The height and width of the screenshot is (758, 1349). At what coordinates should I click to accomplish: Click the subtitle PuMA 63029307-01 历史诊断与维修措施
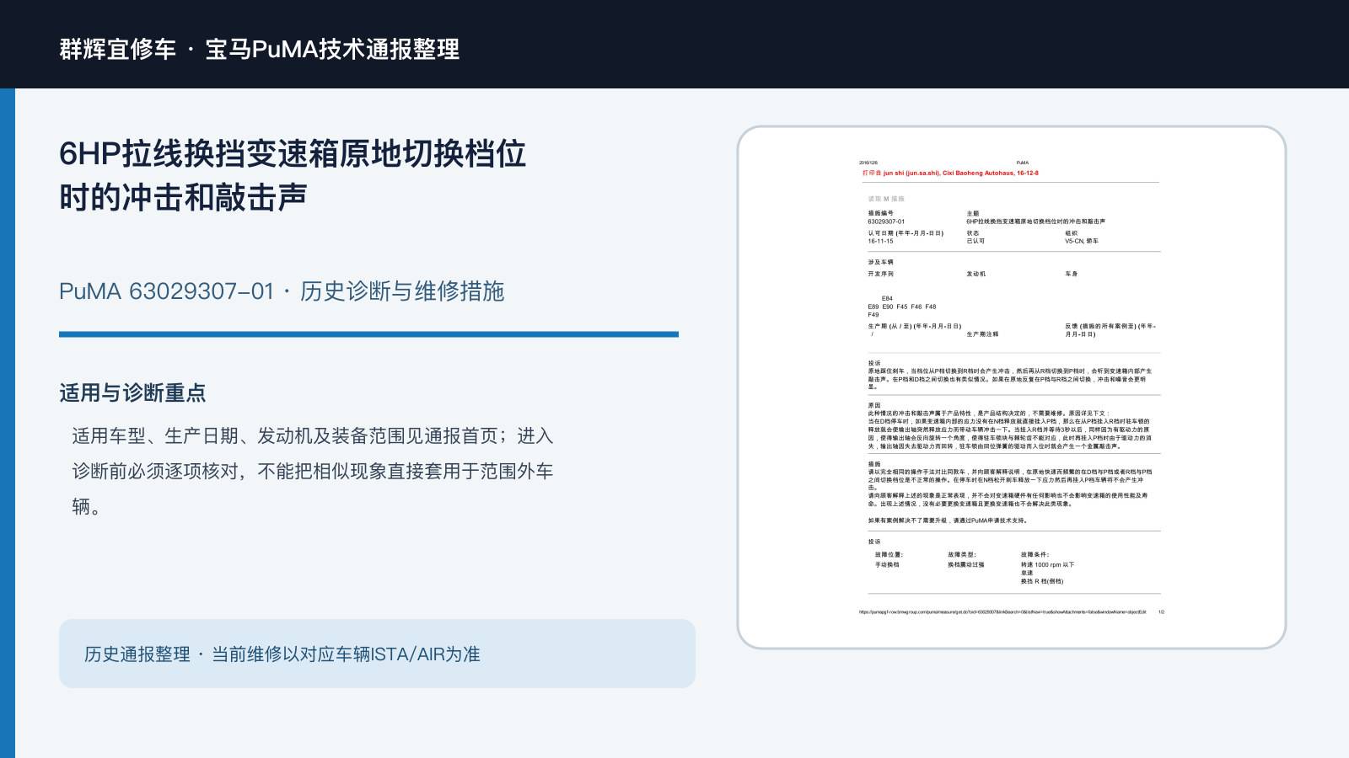(x=282, y=291)
